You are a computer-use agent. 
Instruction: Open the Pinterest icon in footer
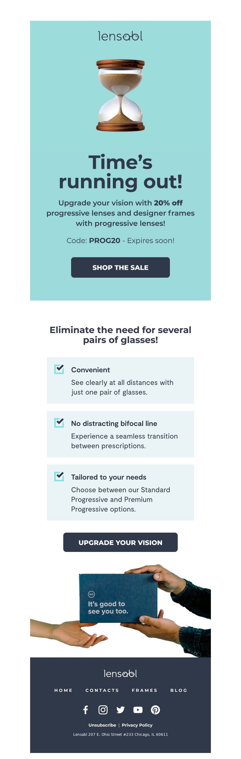[155, 710]
